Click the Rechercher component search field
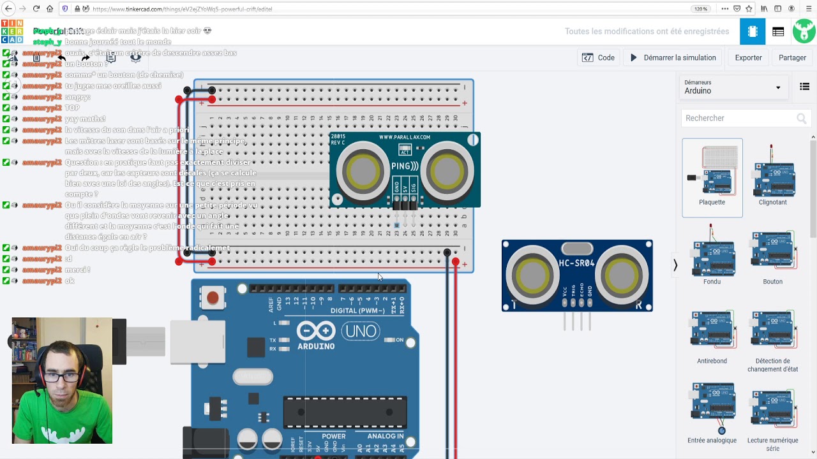 (746, 118)
